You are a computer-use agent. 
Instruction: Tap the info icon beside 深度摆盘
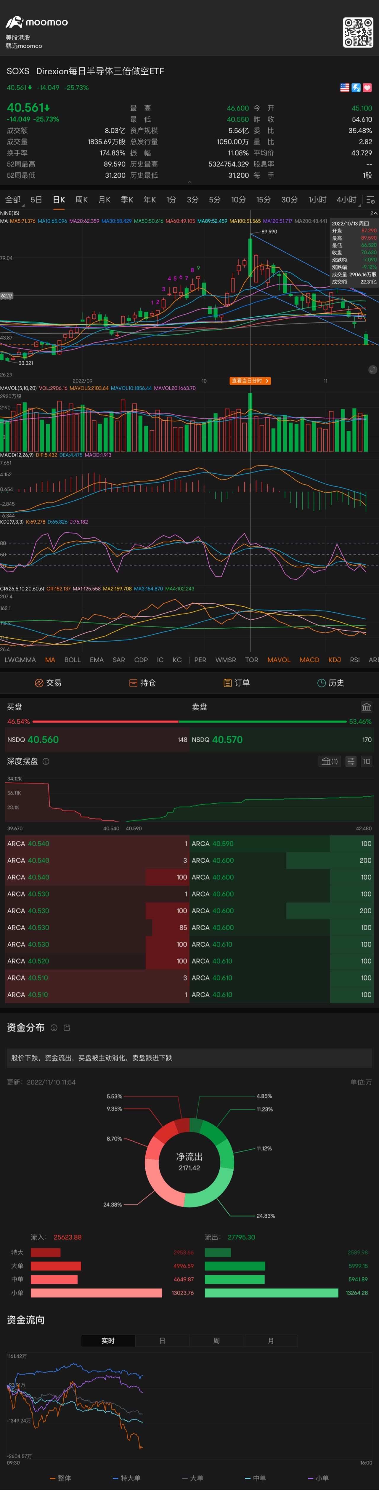pos(46,761)
